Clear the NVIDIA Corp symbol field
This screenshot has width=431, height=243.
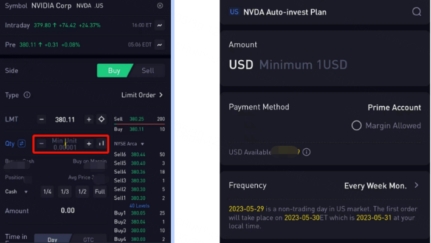160,5
